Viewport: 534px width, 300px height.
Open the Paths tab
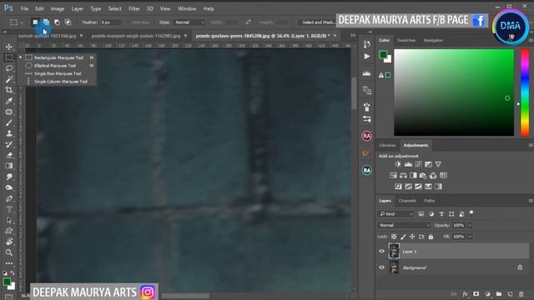pos(430,201)
